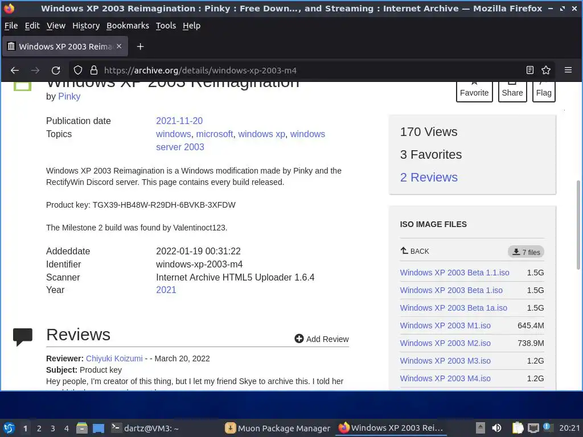Click the product key text line

(x=141, y=205)
